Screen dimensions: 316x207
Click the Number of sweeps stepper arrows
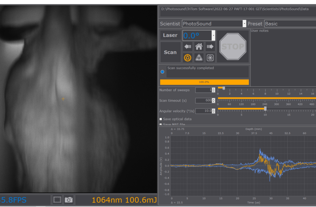214,90
